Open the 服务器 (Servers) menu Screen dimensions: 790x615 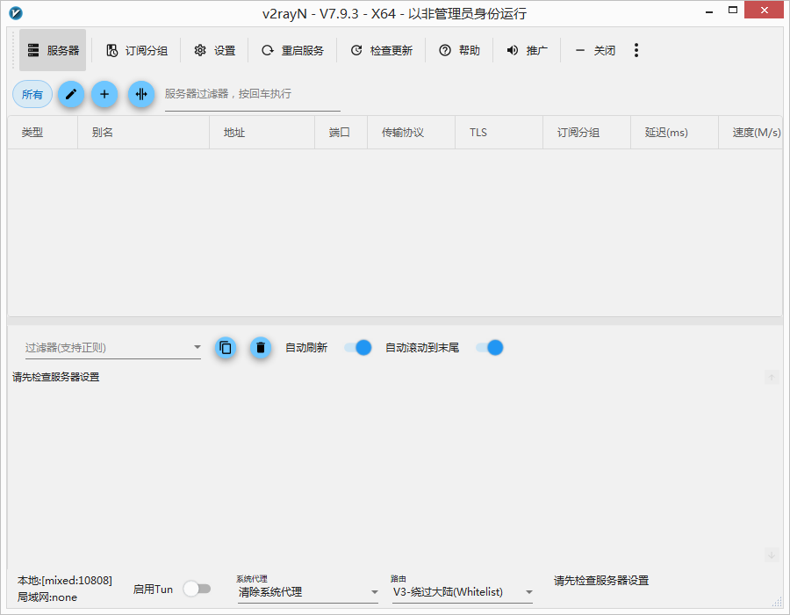pyautogui.click(x=53, y=50)
